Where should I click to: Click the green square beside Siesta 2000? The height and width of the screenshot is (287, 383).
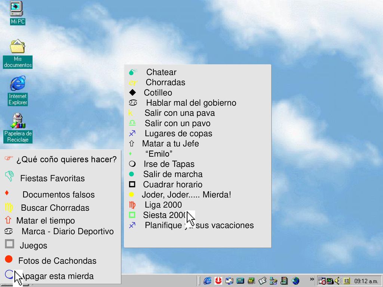[132, 215]
